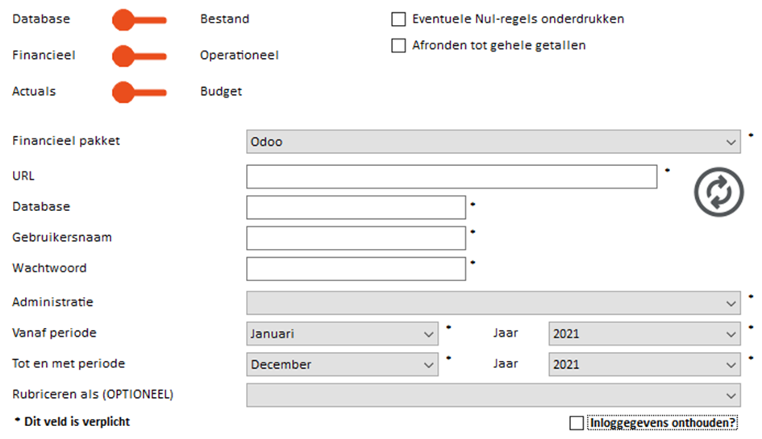Open the Financieel pakket dropdown showing Odoo
762x439 pixels.
click(493, 142)
